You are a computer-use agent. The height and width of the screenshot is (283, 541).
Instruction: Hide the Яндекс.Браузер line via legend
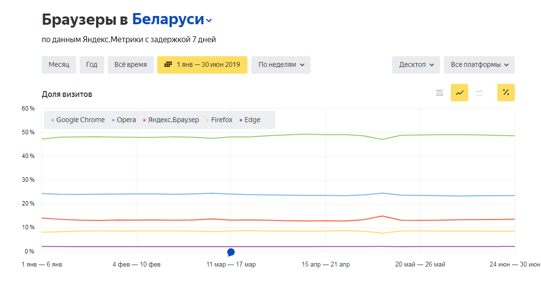click(x=173, y=120)
